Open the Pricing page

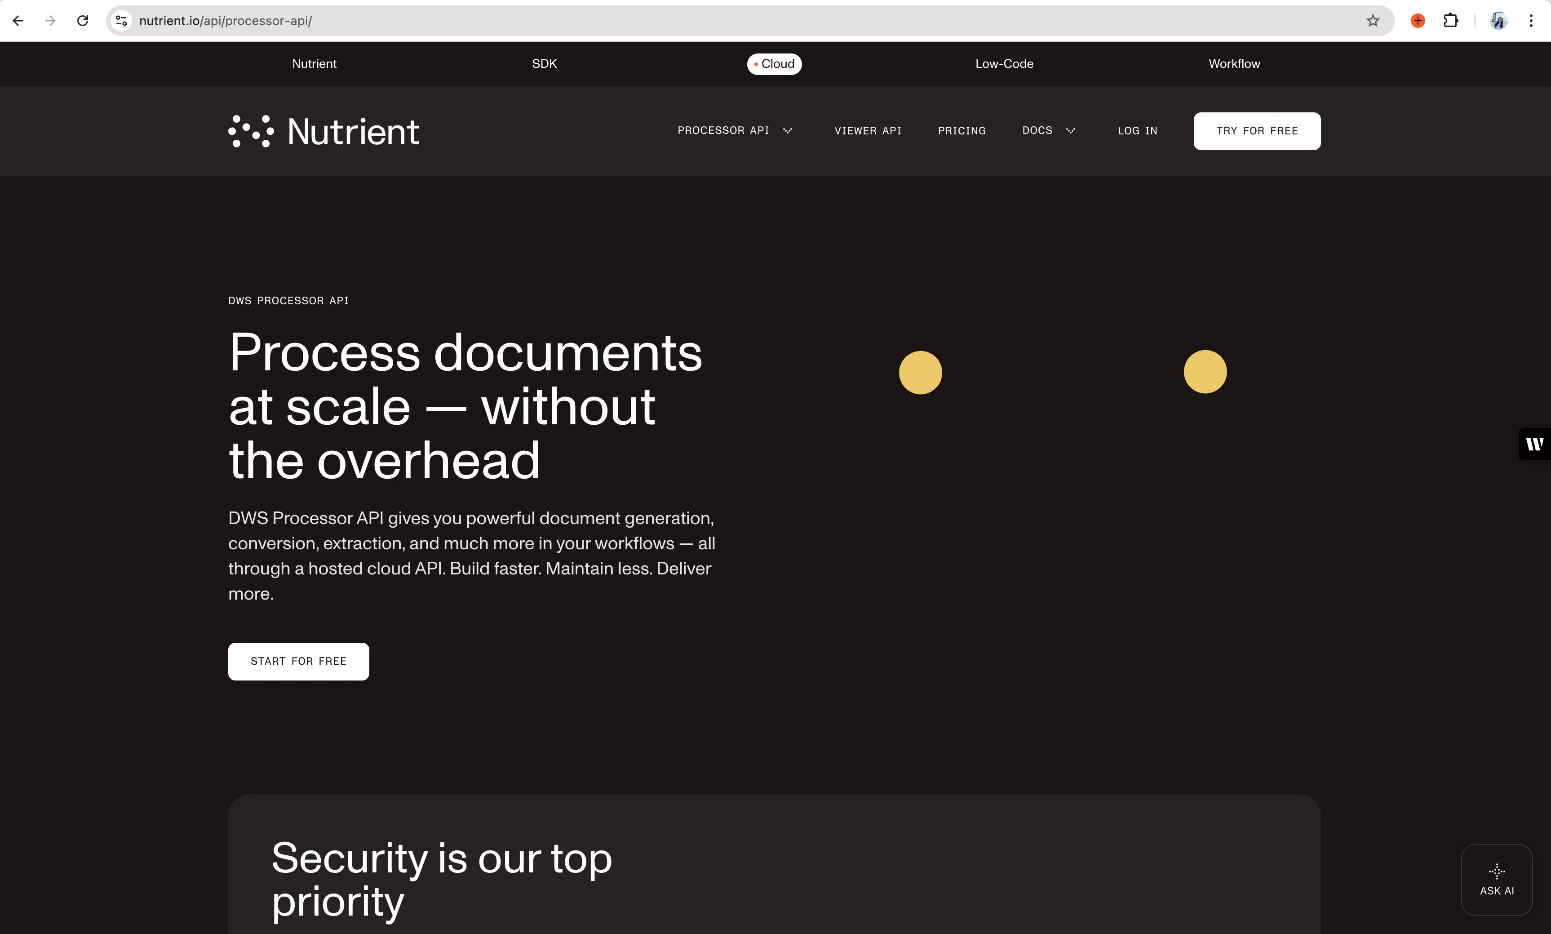pyautogui.click(x=962, y=130)
